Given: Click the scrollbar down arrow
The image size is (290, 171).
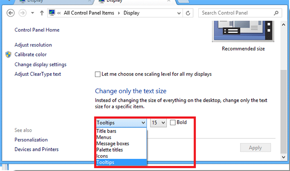Looking at the screenshot, I should (284, 157).
